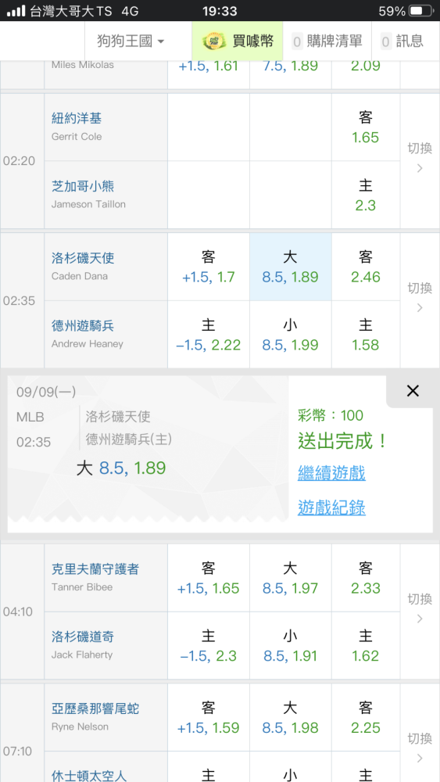Click the 繼續遊戲 link

click(x=331, y=473)
